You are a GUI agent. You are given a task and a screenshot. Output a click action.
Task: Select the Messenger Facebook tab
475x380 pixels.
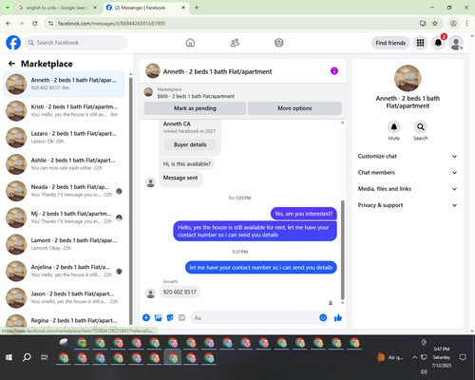pyautogui.click(x=145, y=8)
